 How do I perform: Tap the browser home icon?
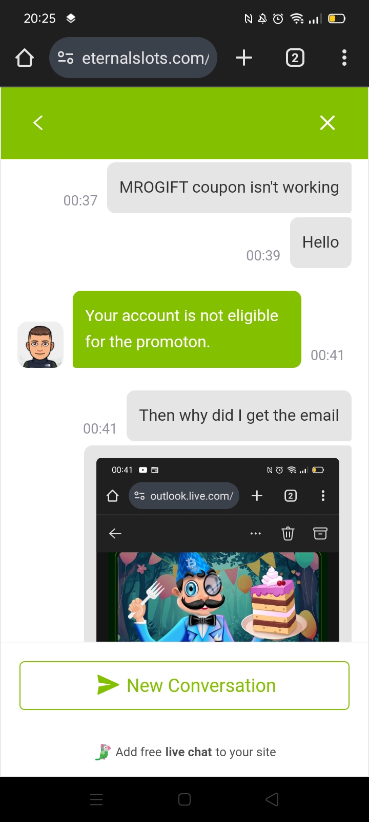pyautogui.click(x=25, y=58)
